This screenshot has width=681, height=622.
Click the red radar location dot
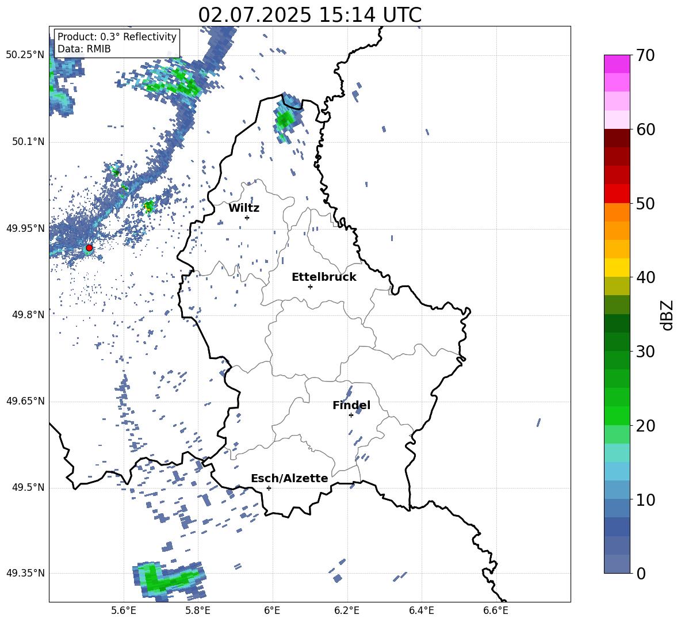(89, 248)
